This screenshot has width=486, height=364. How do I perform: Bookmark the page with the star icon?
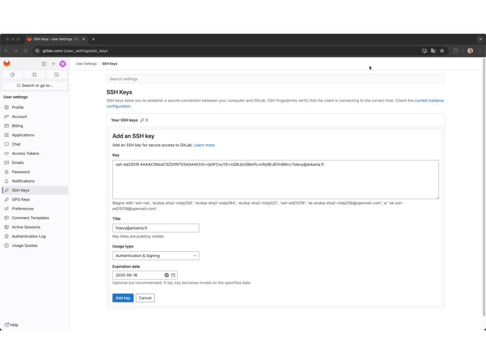(x=442, y=50)
